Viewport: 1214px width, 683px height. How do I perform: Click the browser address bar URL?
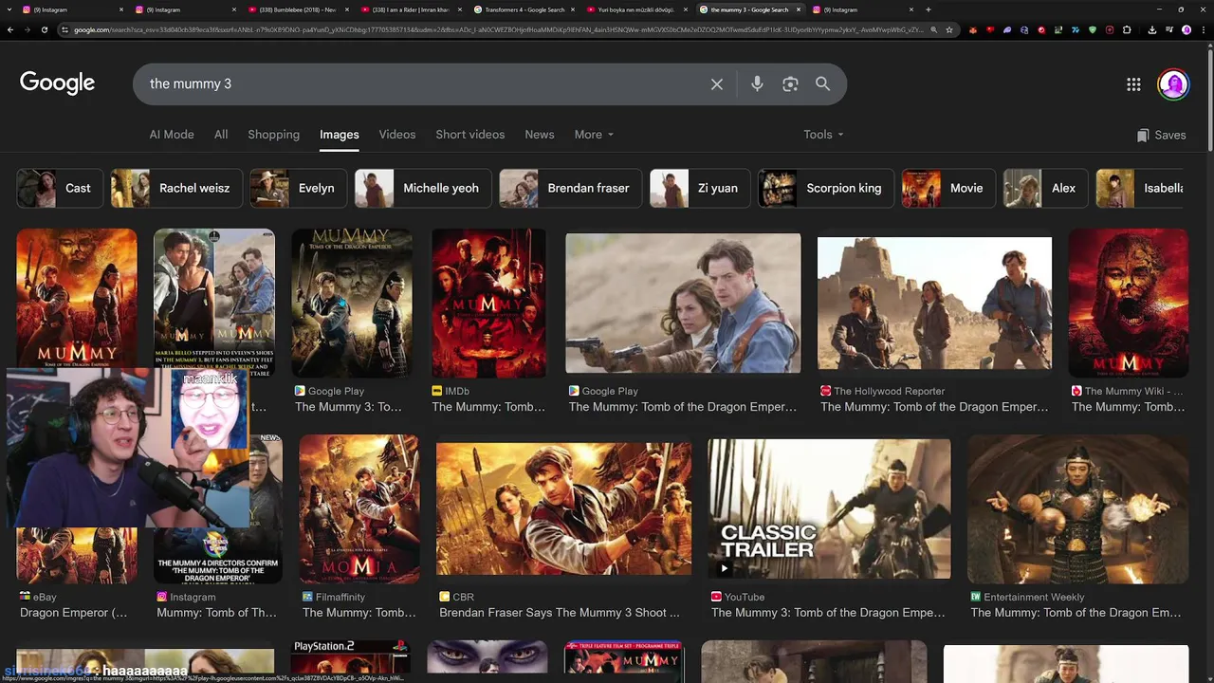click(493, 29)
